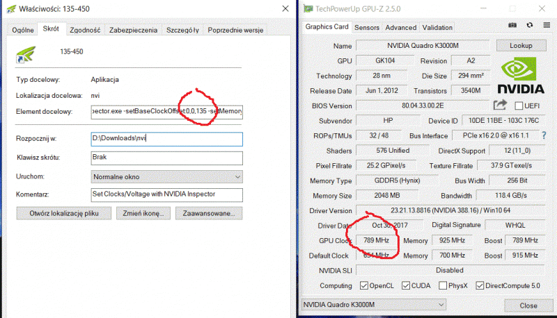Take a screenshot with GPU-Z camera icon
The width and height of the screenshot is (557, 318).
(x=512, y=25)
